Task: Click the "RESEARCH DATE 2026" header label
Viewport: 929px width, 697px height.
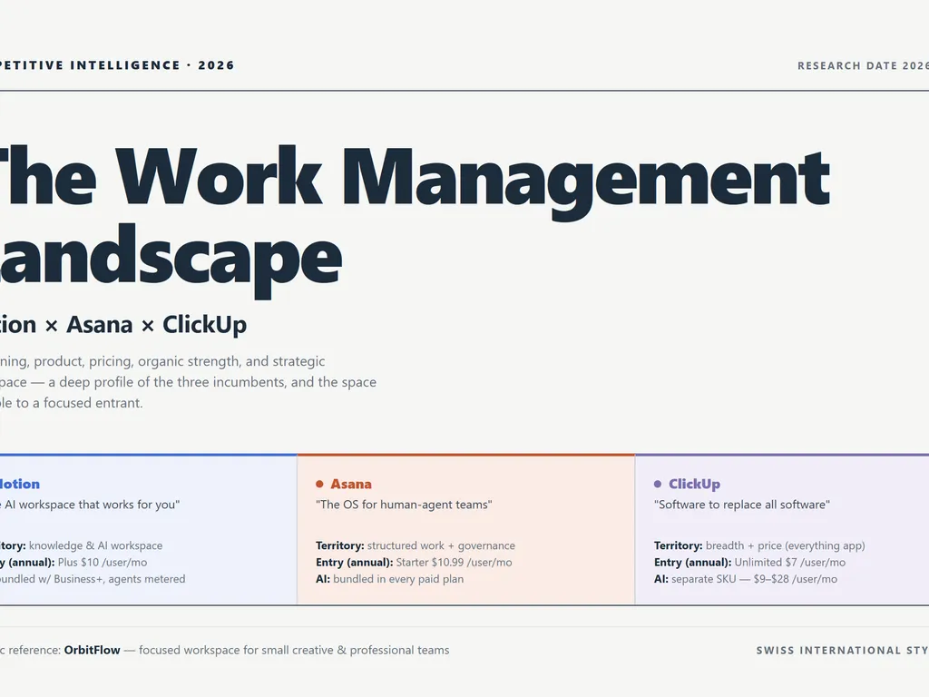Action: tap(864, 65)
